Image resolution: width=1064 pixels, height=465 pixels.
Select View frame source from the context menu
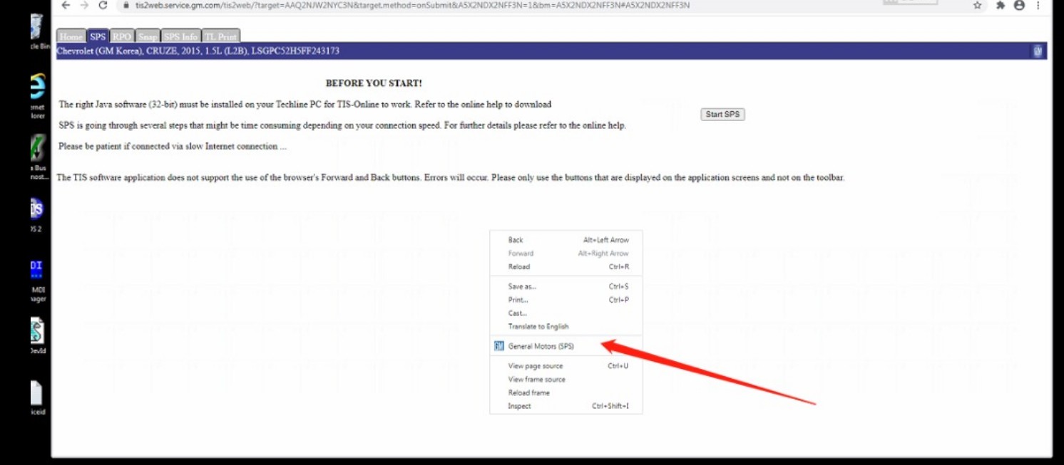566,380
